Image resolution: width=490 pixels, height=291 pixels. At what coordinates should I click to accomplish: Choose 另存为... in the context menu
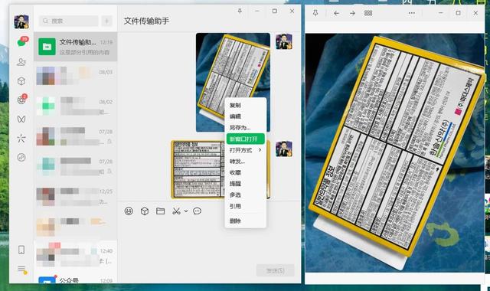(x=245, y=128)
